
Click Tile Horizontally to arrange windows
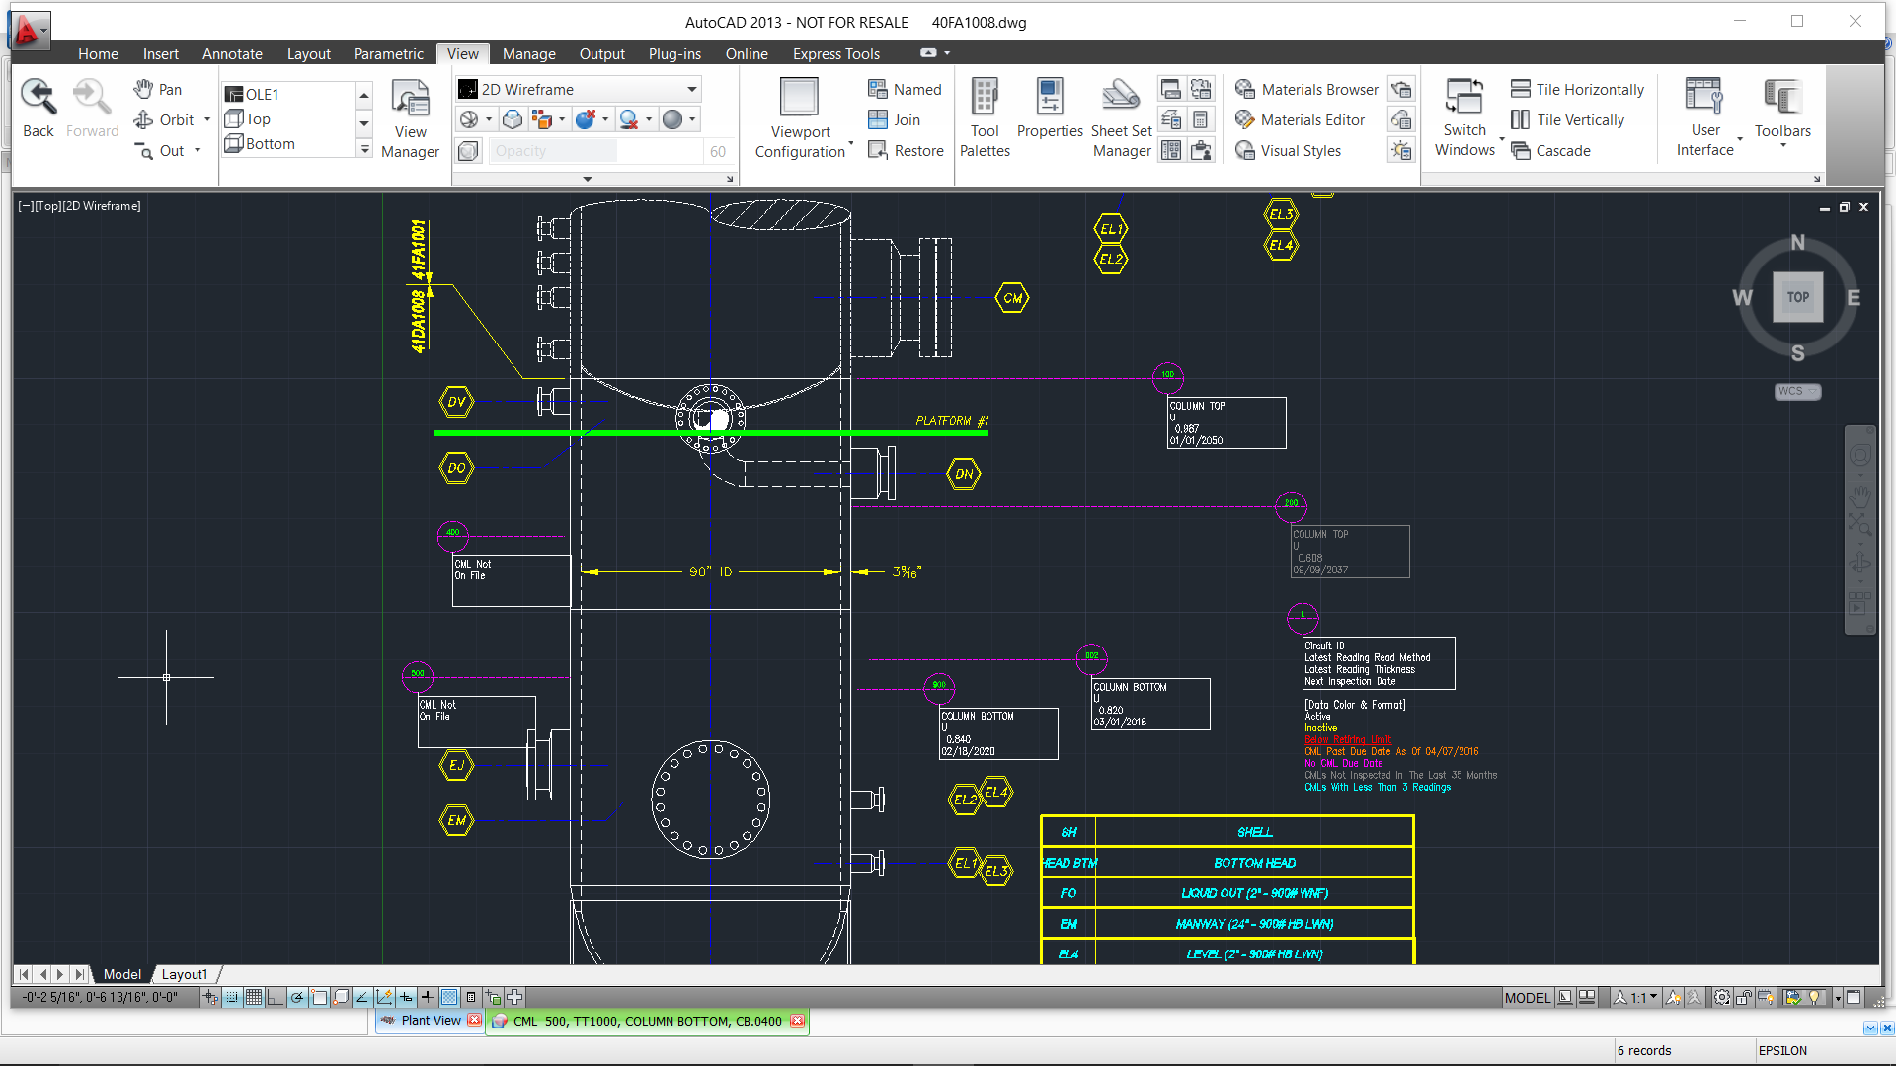click(1576, 89)
